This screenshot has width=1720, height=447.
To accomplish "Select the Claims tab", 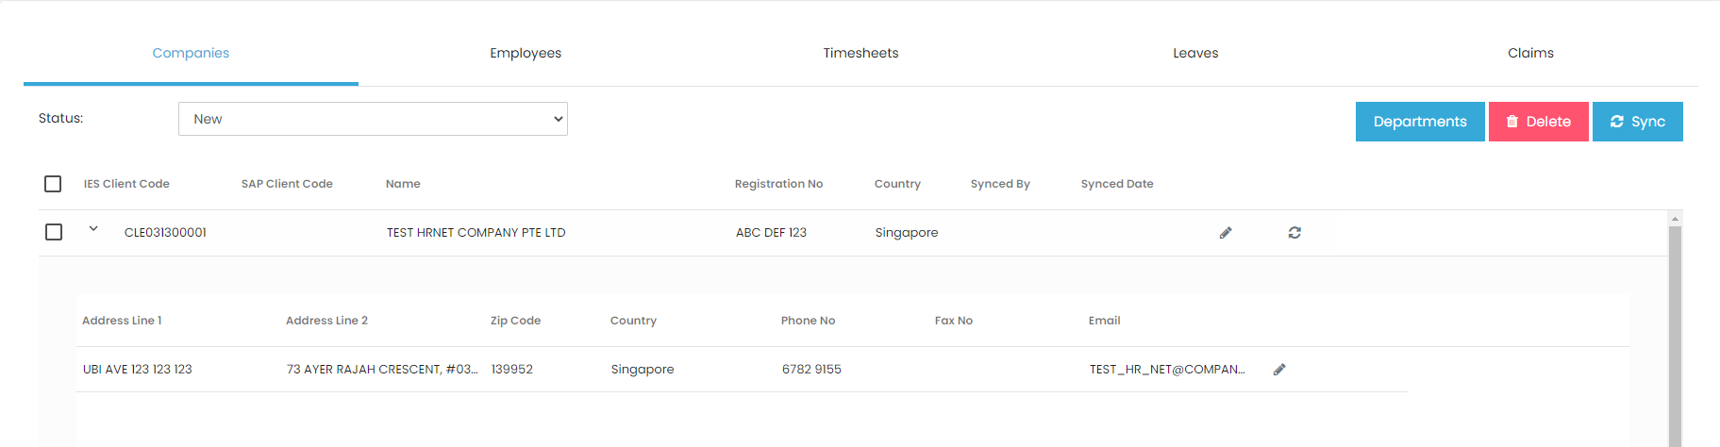I will point(1530,54).
